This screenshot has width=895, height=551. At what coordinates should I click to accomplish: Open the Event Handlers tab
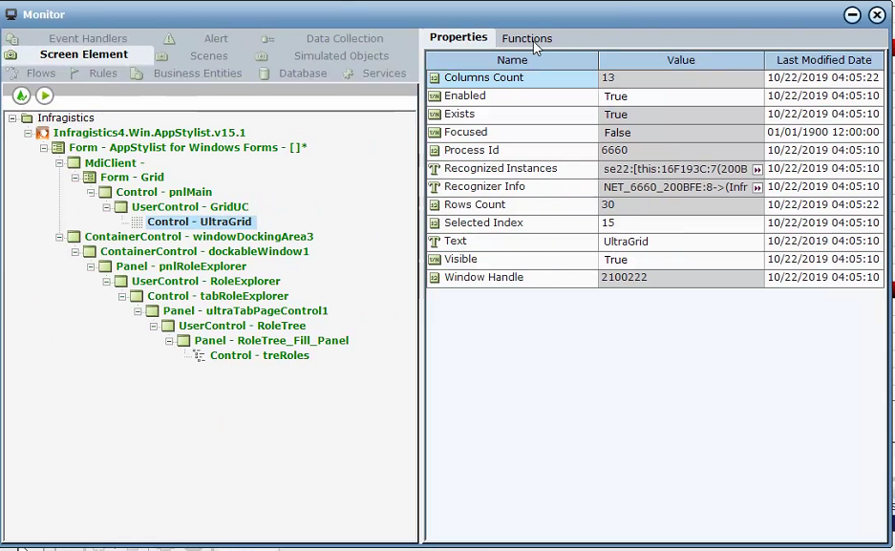tap(87, 39)
